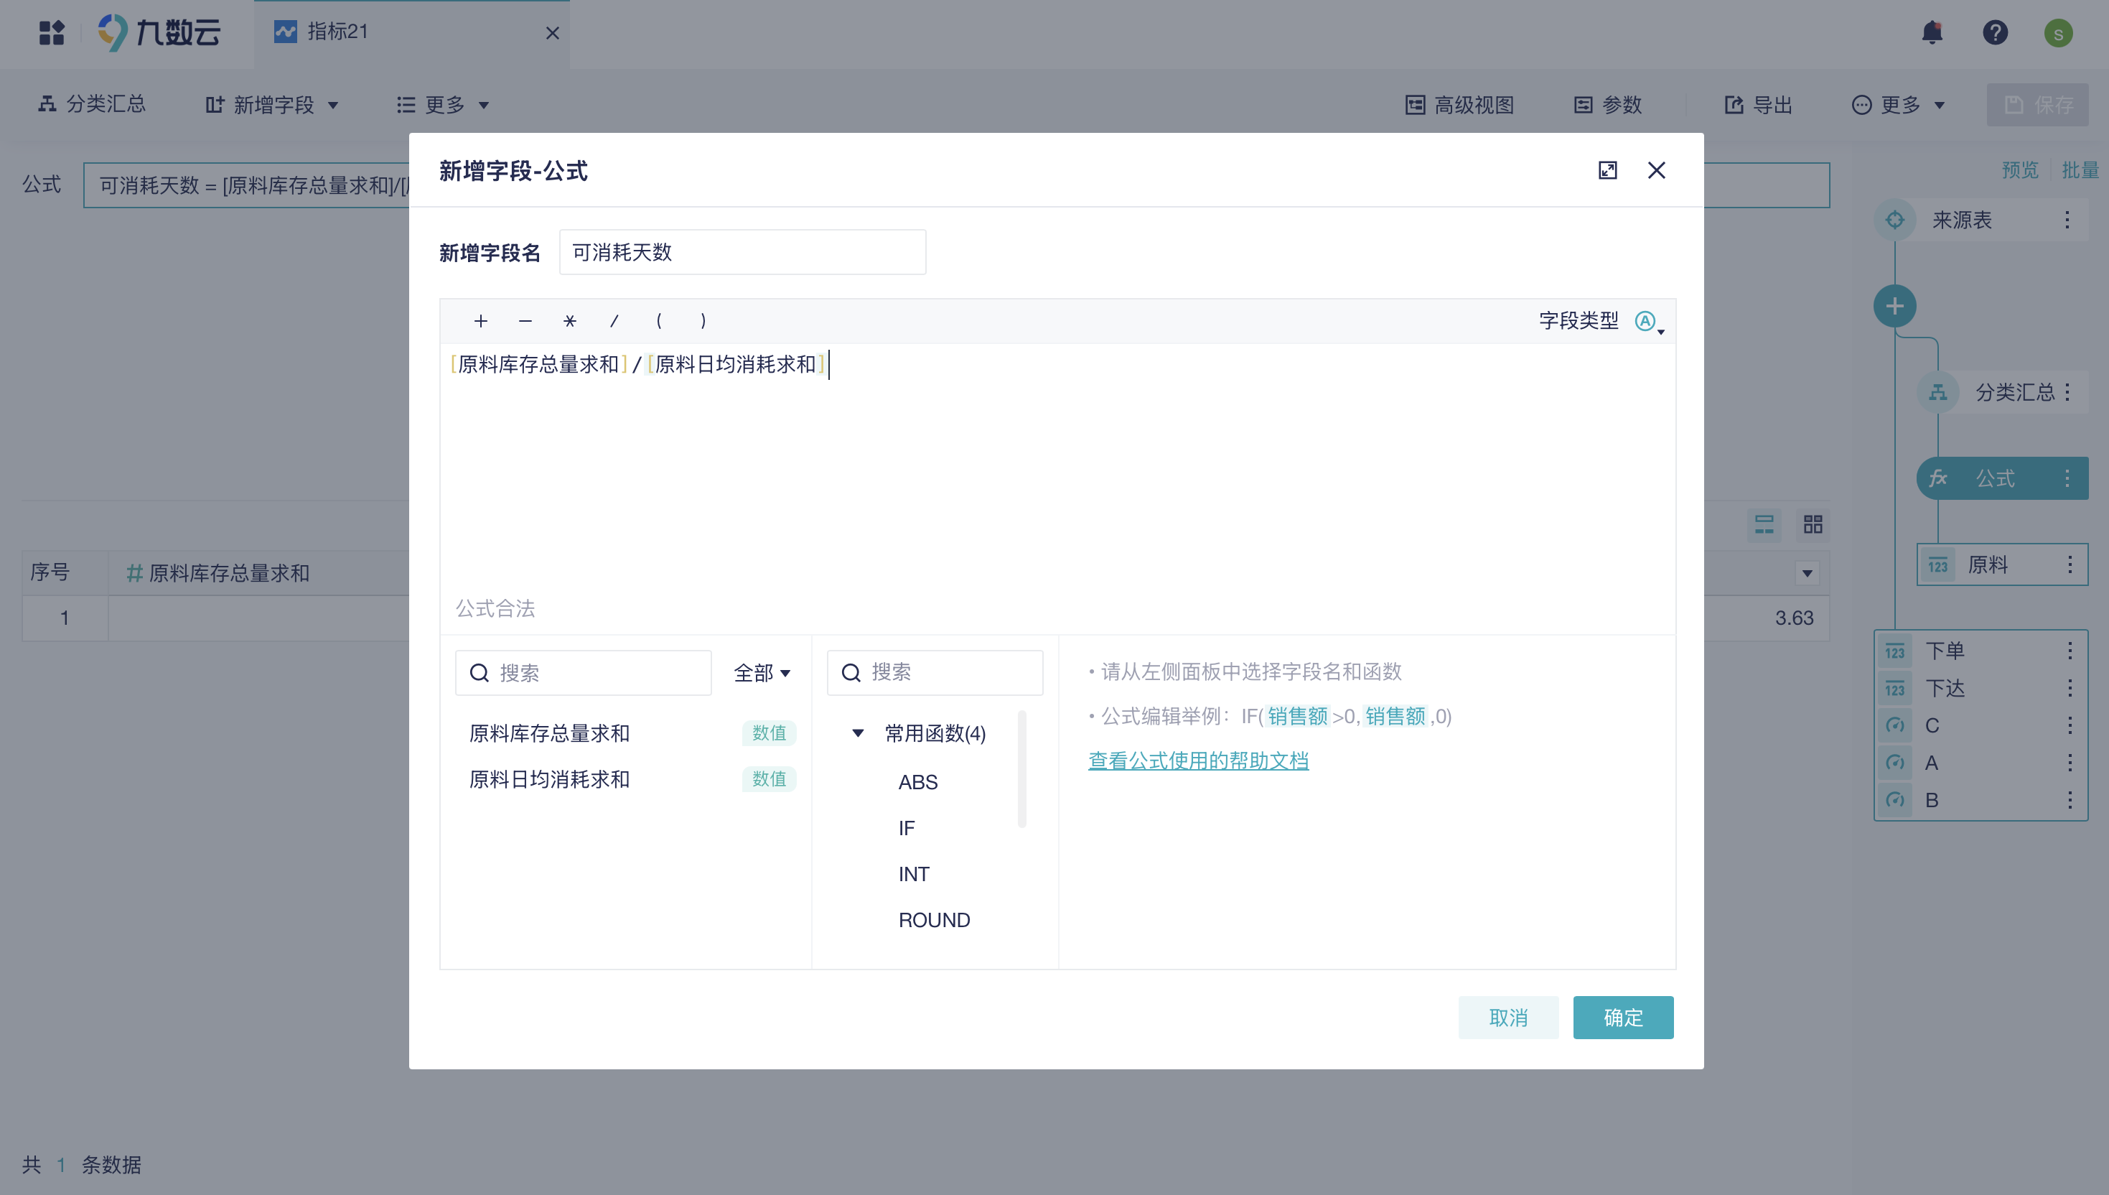Open the formula help documentation link

pos(1199,761)
